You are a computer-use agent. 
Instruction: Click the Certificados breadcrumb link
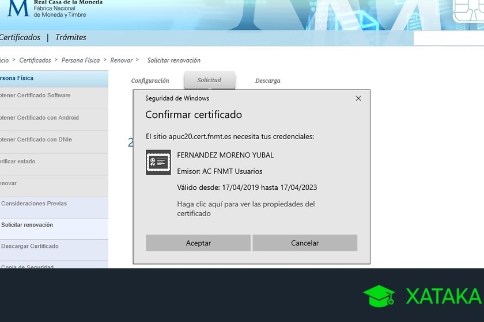tap(35, 60)
